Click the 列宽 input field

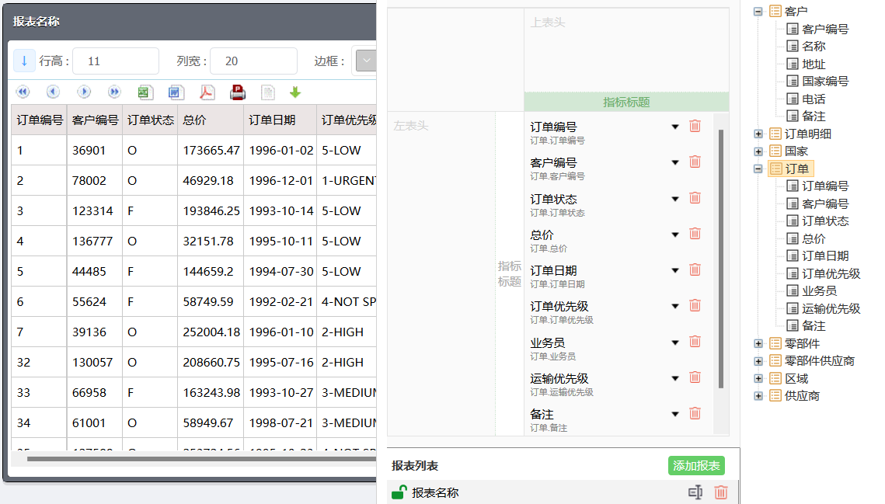tap(253, 61)
